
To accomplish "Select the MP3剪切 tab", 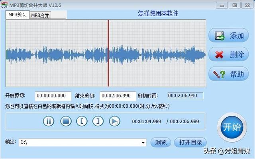I will tap(18, 15).
